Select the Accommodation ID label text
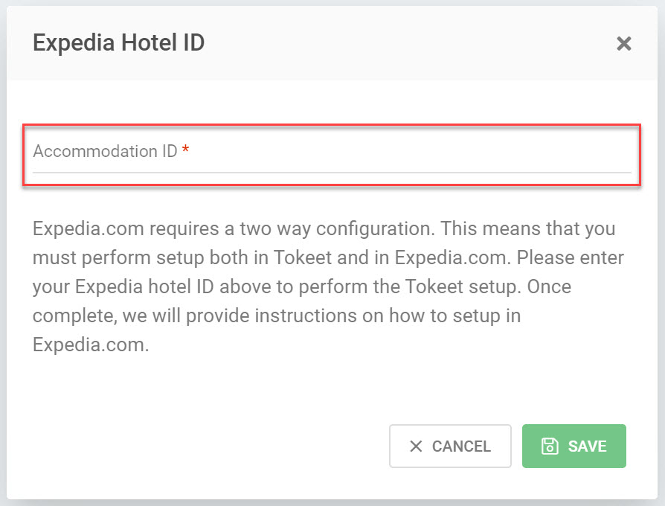The height and width of the screenshot is (506, 665). pos(105,151)
